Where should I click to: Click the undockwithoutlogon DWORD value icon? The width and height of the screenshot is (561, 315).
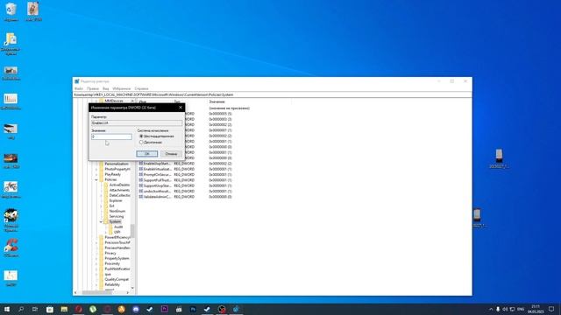[141, 191]
